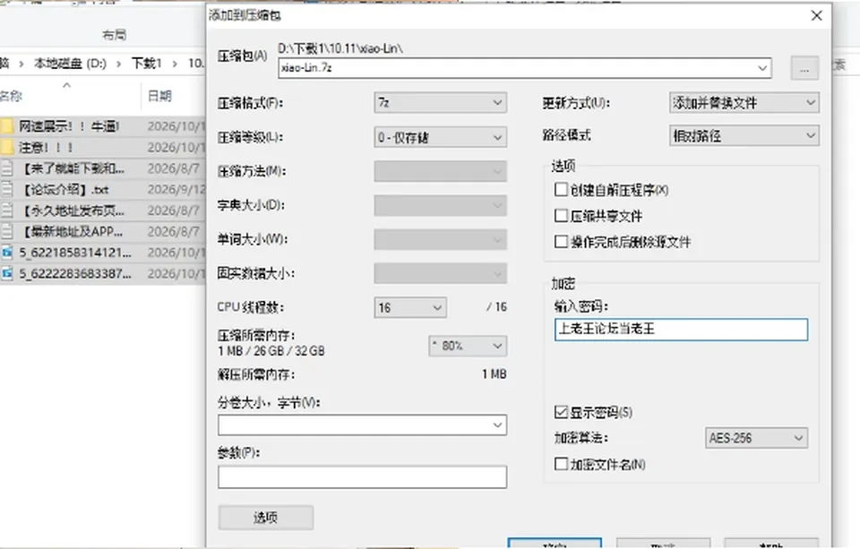Tick the 压缩共享文件 checkbox
The width and height of the screenshot is (860, 549).
(x=561, y=216)
